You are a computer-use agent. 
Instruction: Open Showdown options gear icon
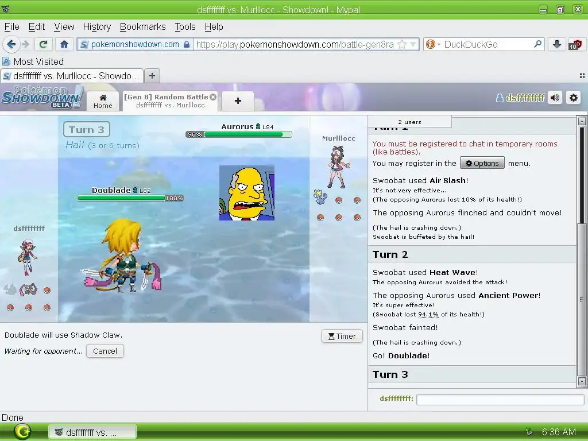click(574, 98)
